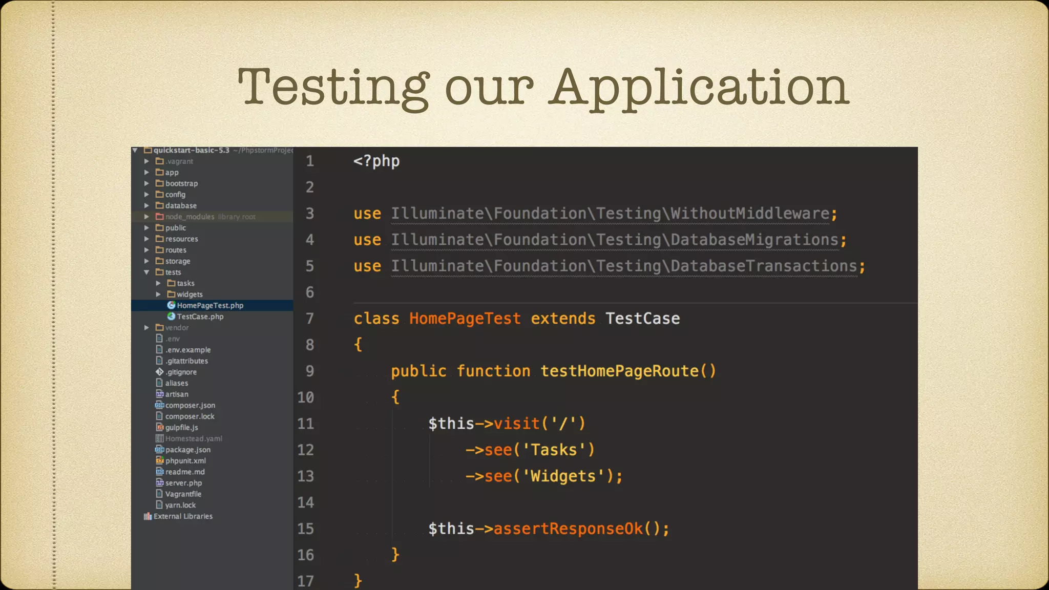The height and width of the screenshot is (590, 1049).
Task: Click the phpunit.xml file icon
Action: coord(159,461)
